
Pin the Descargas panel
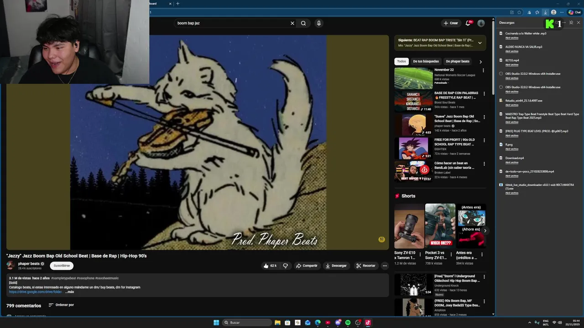571,23
